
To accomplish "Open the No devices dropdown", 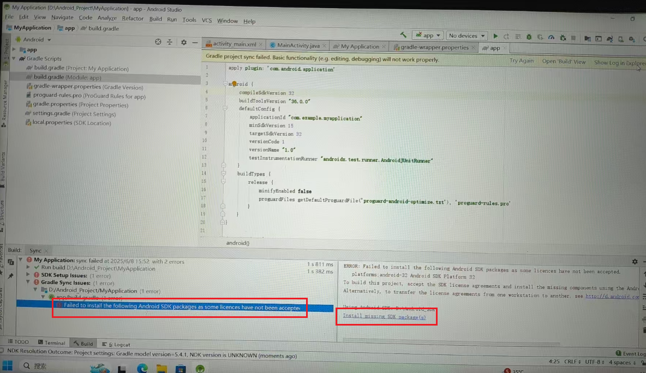I will coord(467,36).
